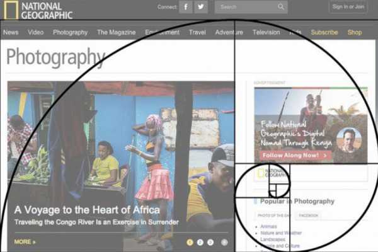The height and width of the screenshot is (252, 378).
Task: Click the National Geographic logo in header
Action: [x=38, y=10]
